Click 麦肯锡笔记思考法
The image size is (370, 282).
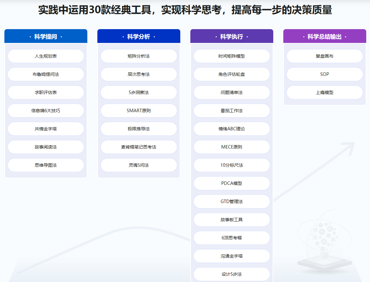point(139,147)
